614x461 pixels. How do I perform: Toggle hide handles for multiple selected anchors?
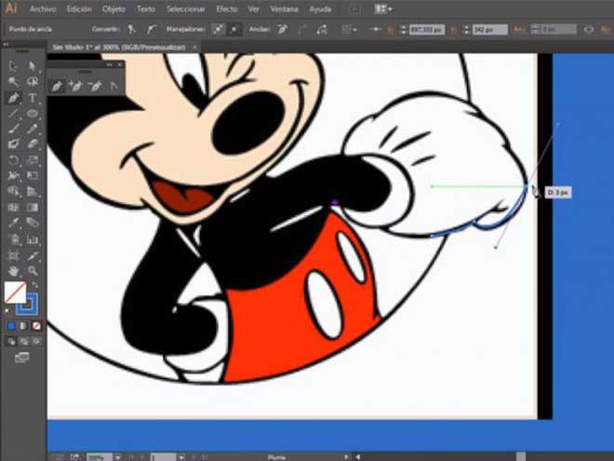click(233, 31)
